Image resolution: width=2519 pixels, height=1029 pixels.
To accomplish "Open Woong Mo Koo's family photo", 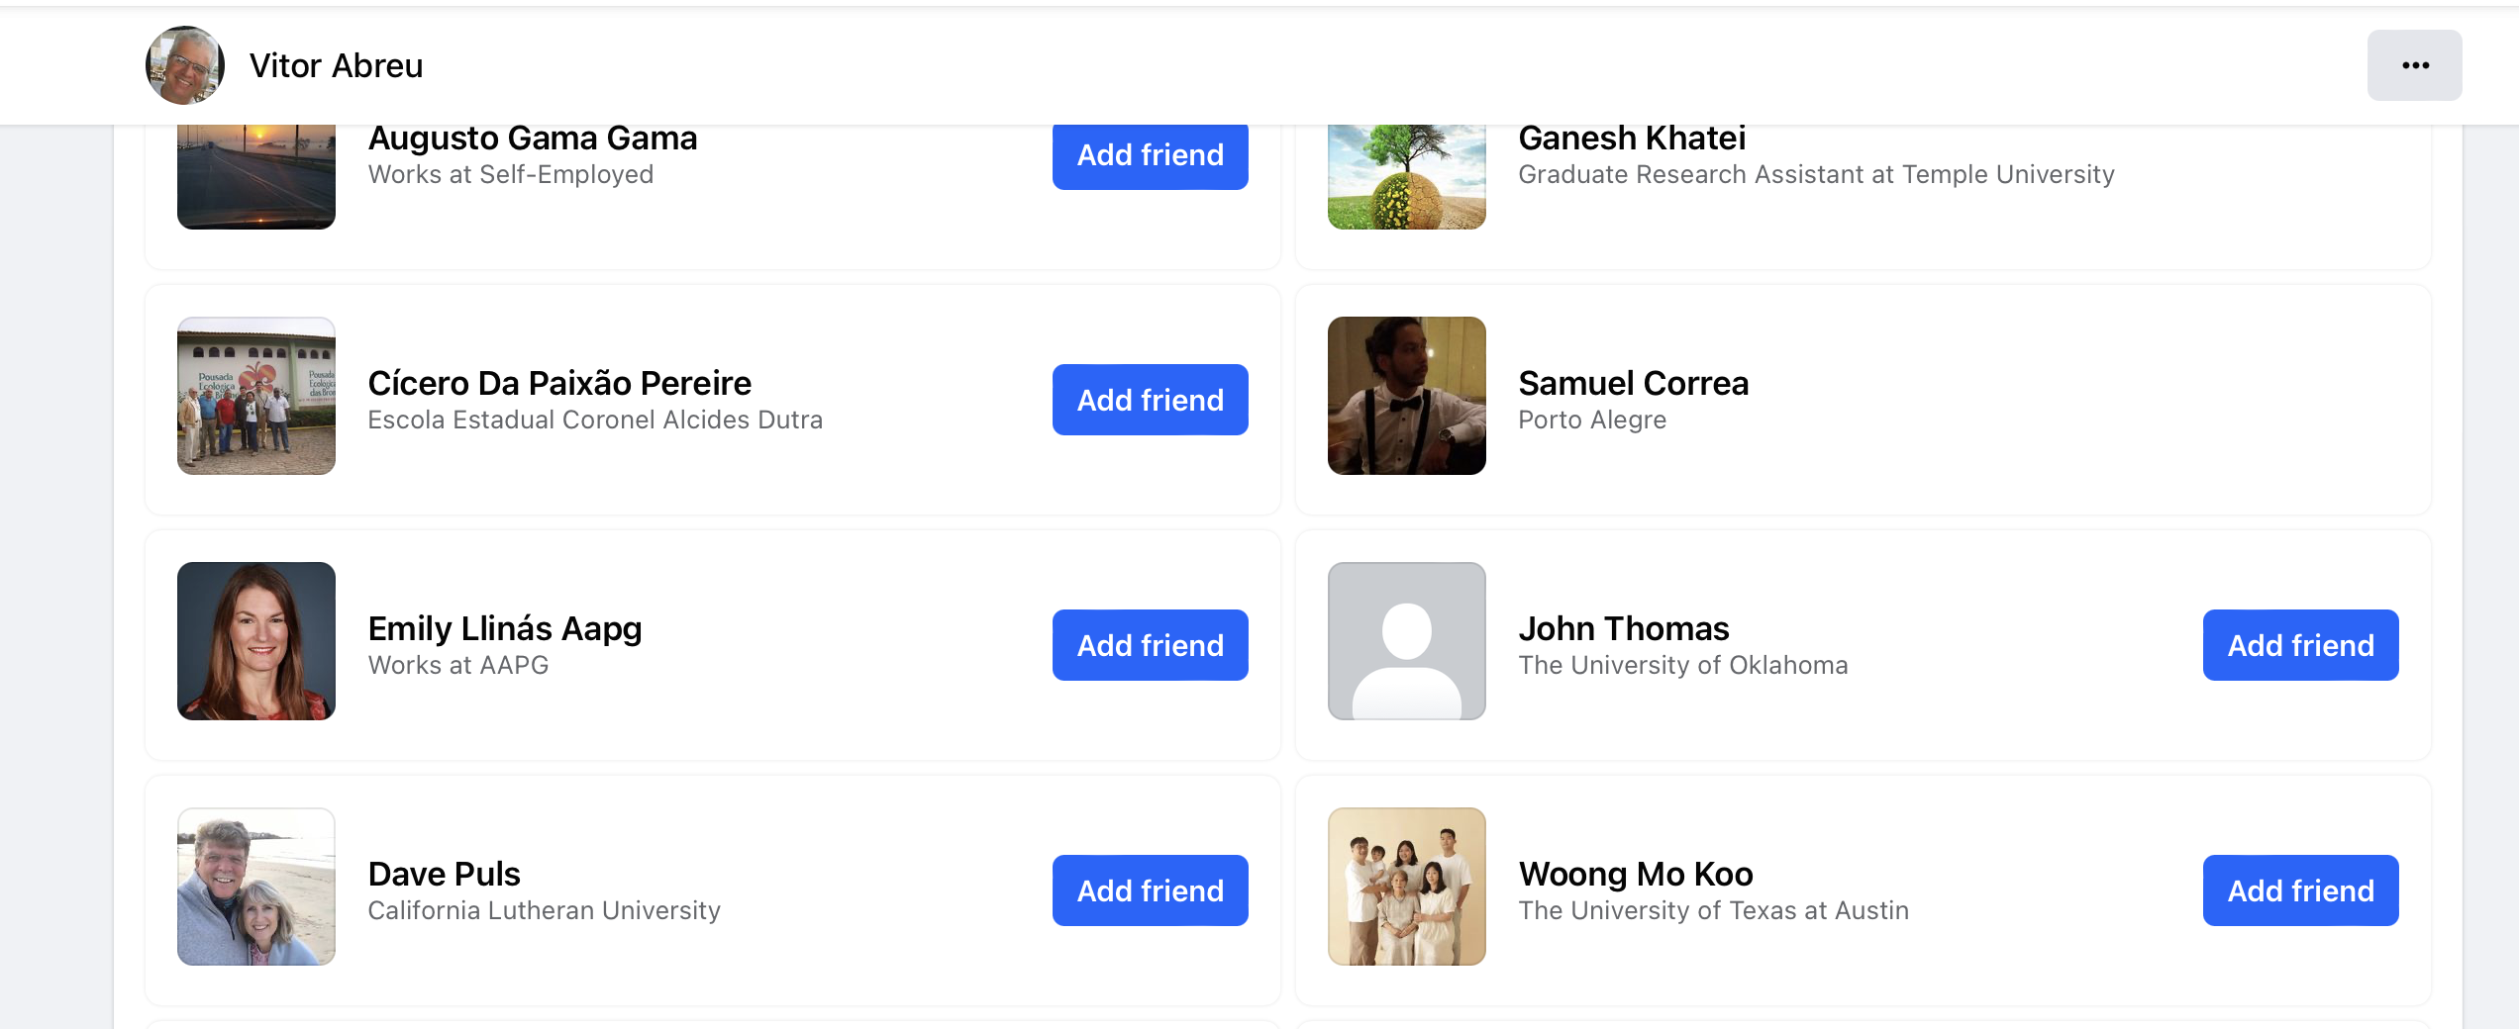I will (1406, 887).
